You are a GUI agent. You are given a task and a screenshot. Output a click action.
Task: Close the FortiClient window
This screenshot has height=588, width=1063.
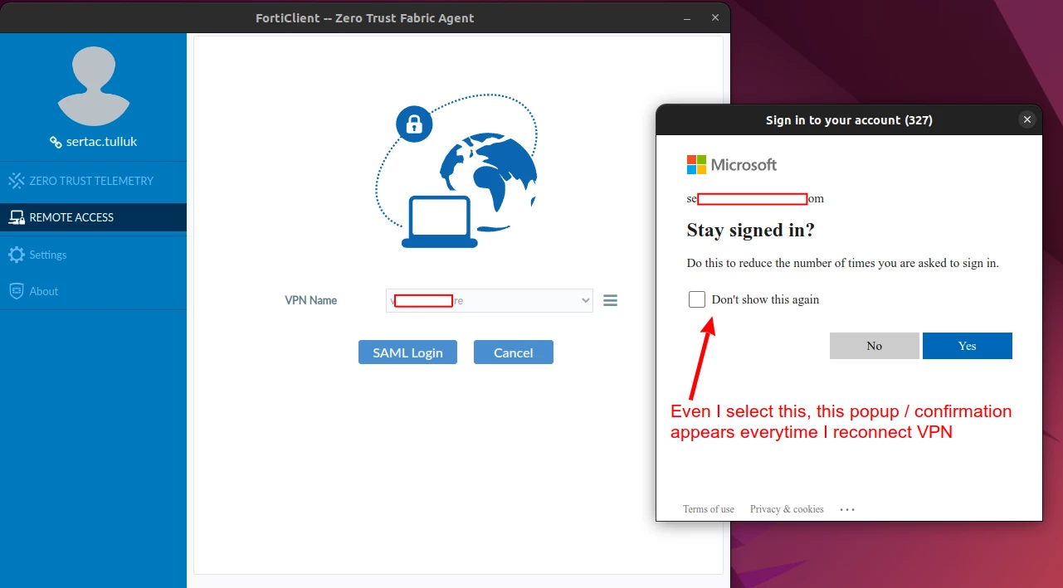[x=715, y=17]
